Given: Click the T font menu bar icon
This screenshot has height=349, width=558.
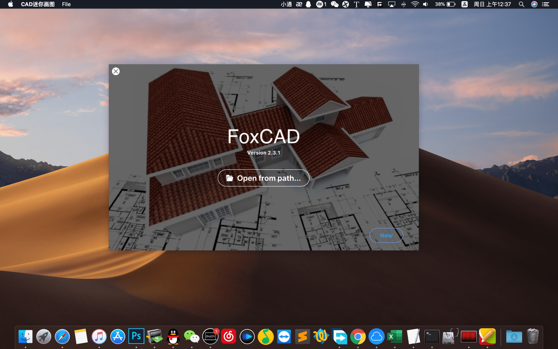Looking at the screenshot, I should pyautogui.click(x=357, y=4).
